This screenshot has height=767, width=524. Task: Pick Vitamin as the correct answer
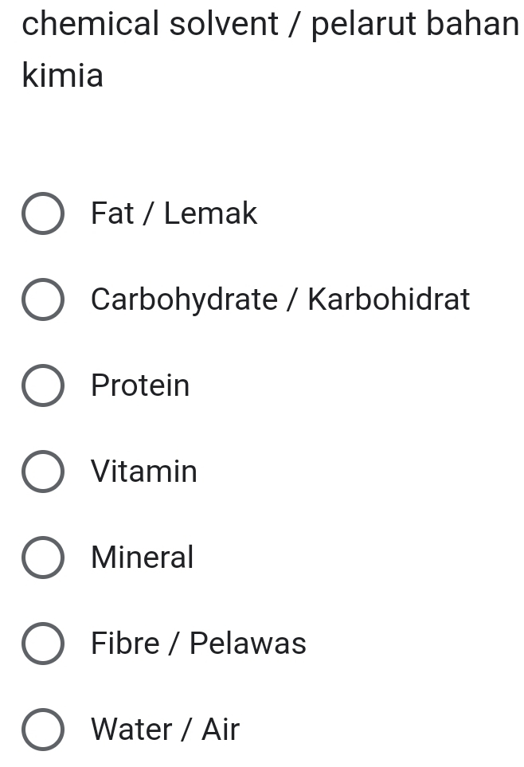click(43, 472)
